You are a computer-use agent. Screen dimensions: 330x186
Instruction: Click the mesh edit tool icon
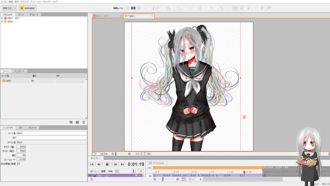167,8
